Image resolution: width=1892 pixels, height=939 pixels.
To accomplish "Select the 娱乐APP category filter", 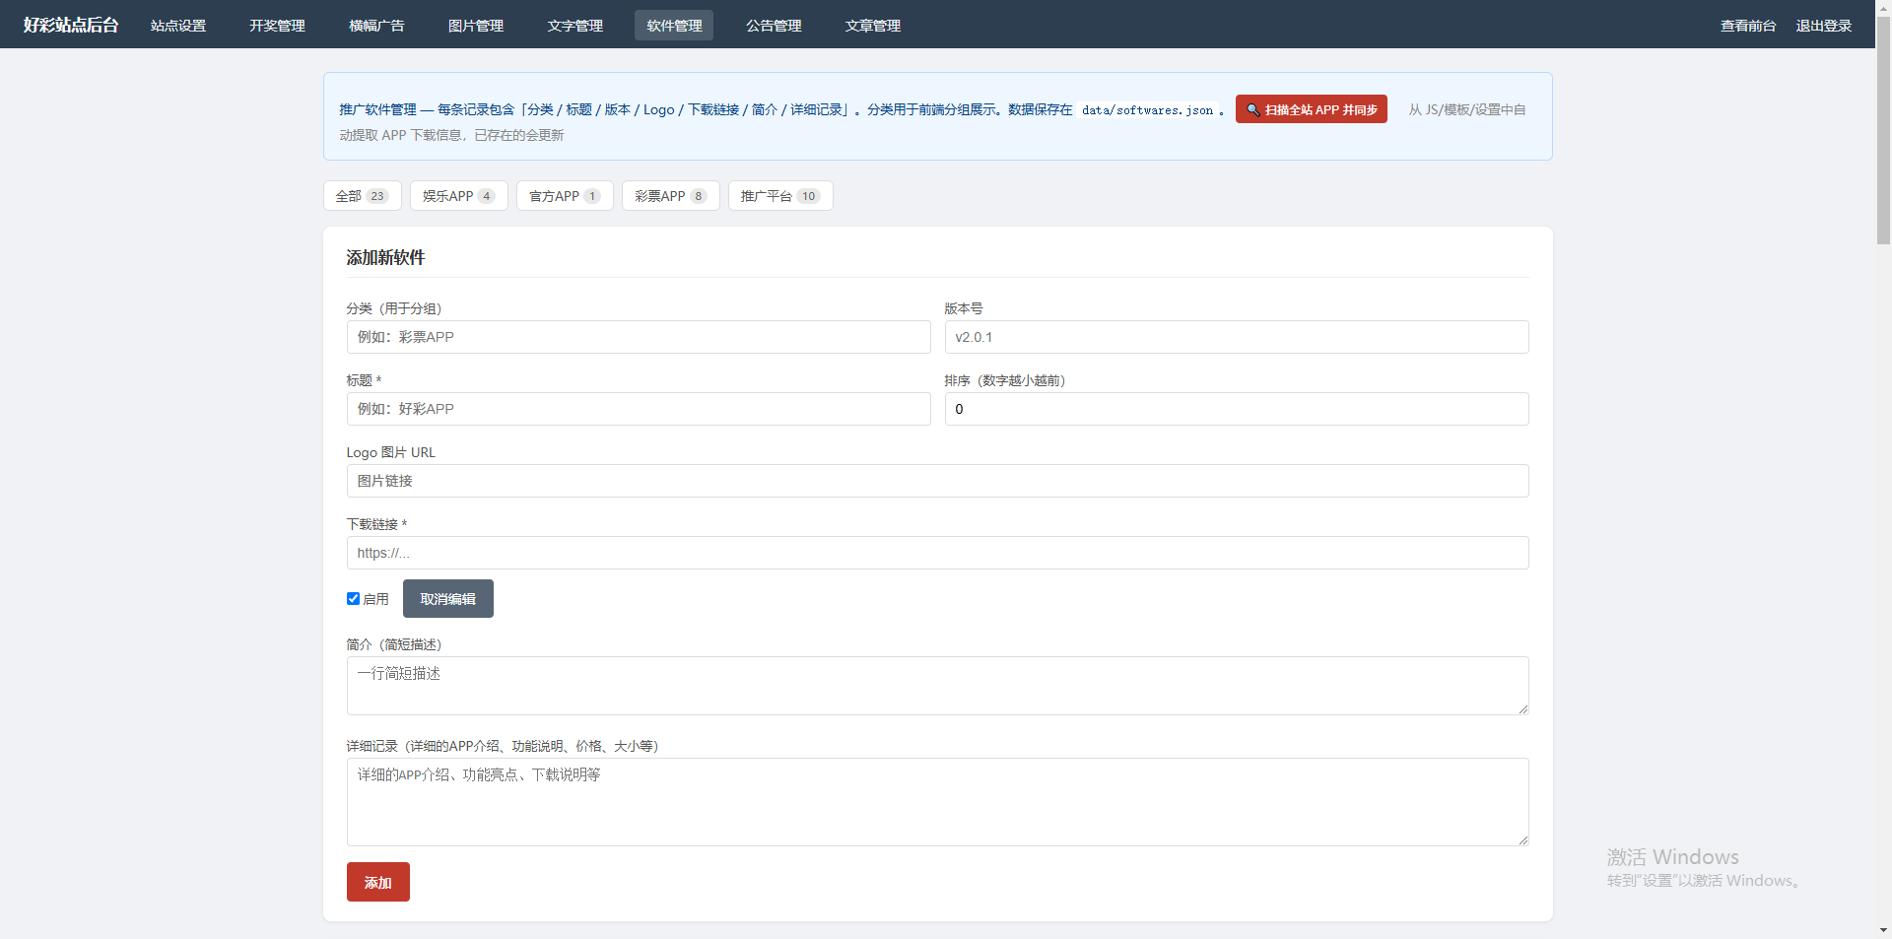I will click(458, 196).
